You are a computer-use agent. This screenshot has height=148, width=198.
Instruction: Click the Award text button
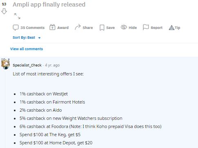pyautogui.click(x=63, y=28)
